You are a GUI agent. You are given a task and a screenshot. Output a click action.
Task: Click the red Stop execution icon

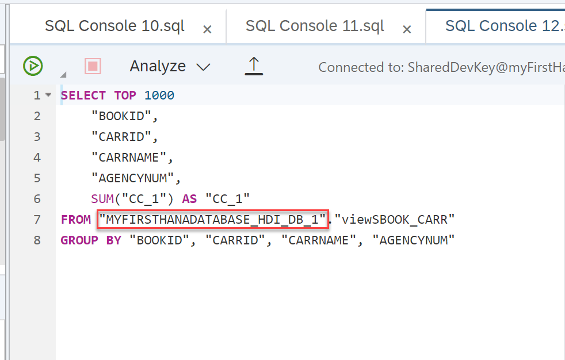tap(93, 66)
